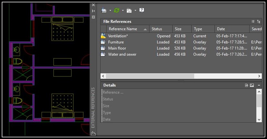Select the Ventilation* reference row
Screen dimensions: 267x139
tap(181, 36)
